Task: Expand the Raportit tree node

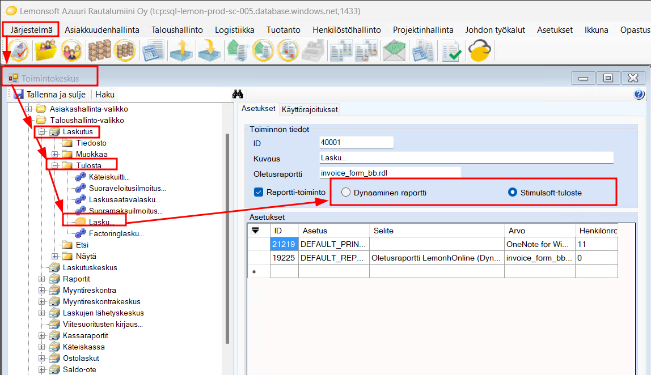Action: pos(41,279)
